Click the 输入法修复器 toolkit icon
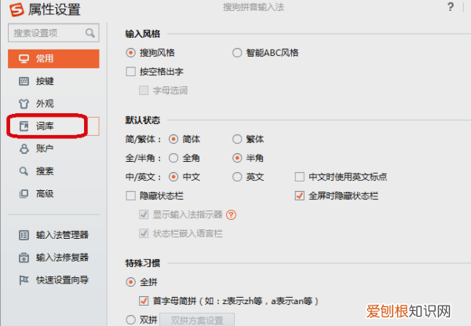This screenshot has width=471, height=326. (x=24, y=258)
